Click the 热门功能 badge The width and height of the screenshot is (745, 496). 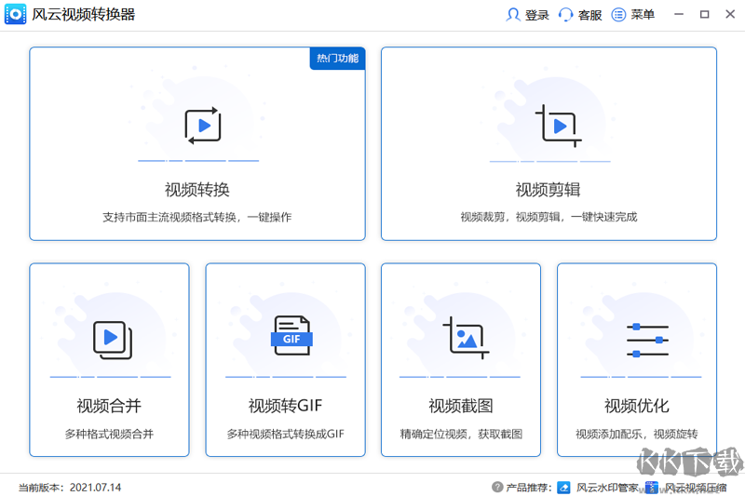pos(337,59)
